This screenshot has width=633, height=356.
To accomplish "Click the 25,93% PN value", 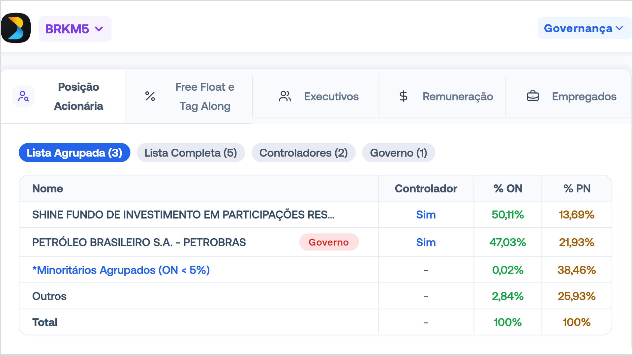I will click(577, 296).
